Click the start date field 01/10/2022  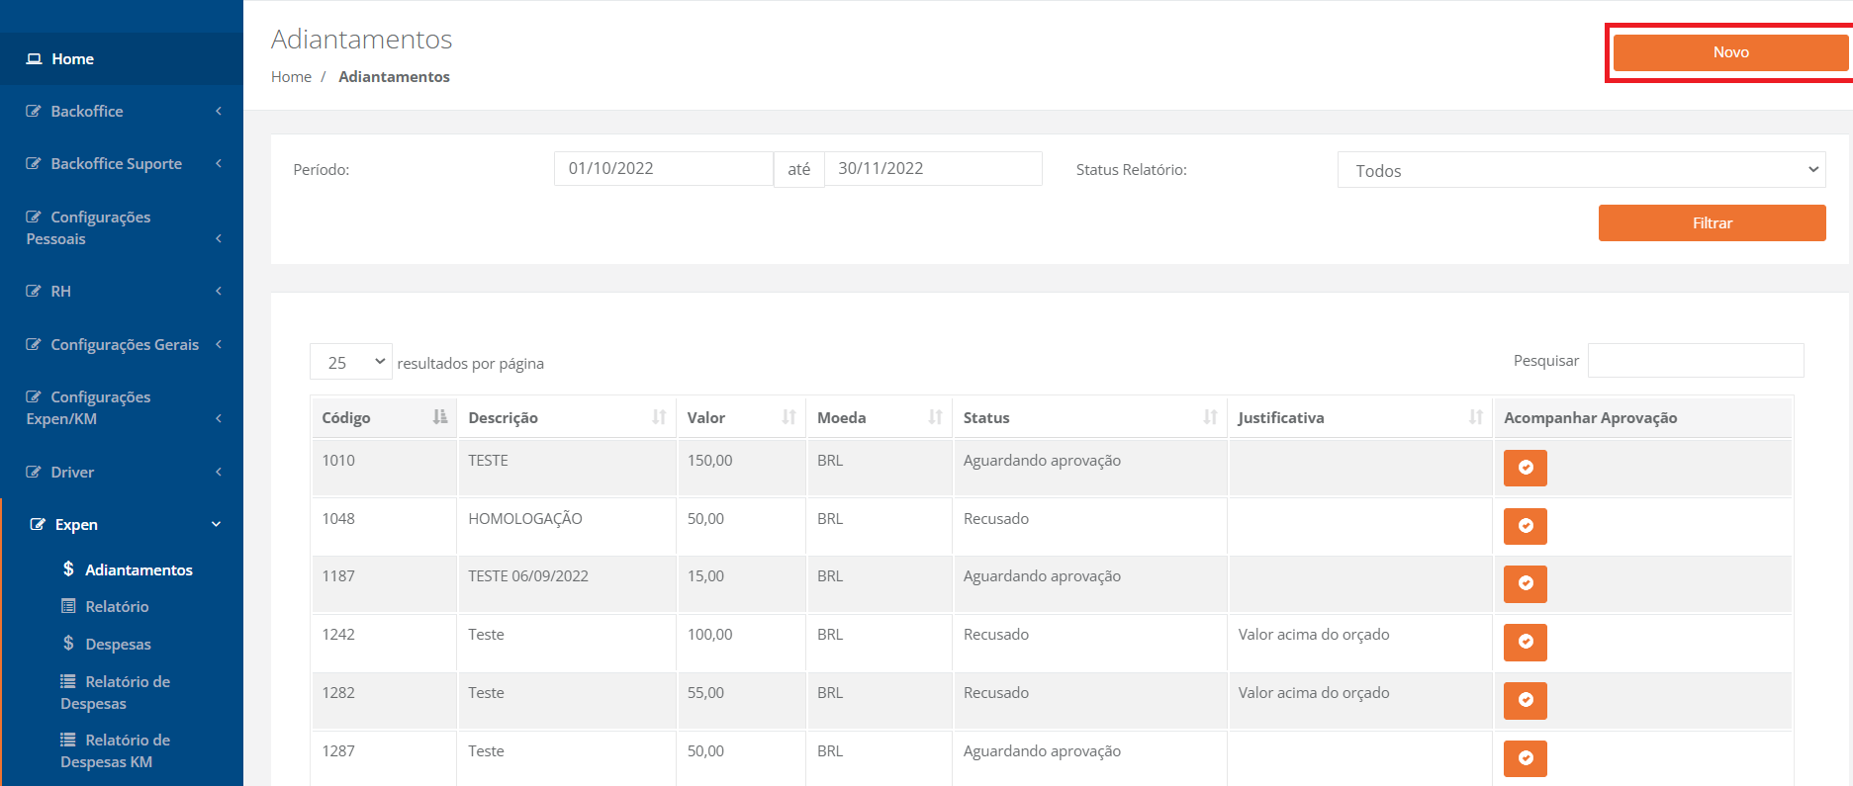[663, 168]
